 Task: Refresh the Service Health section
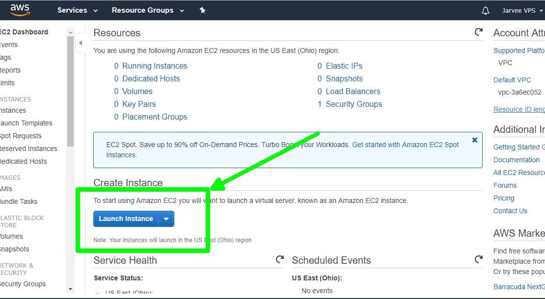(x=280, y=259)
